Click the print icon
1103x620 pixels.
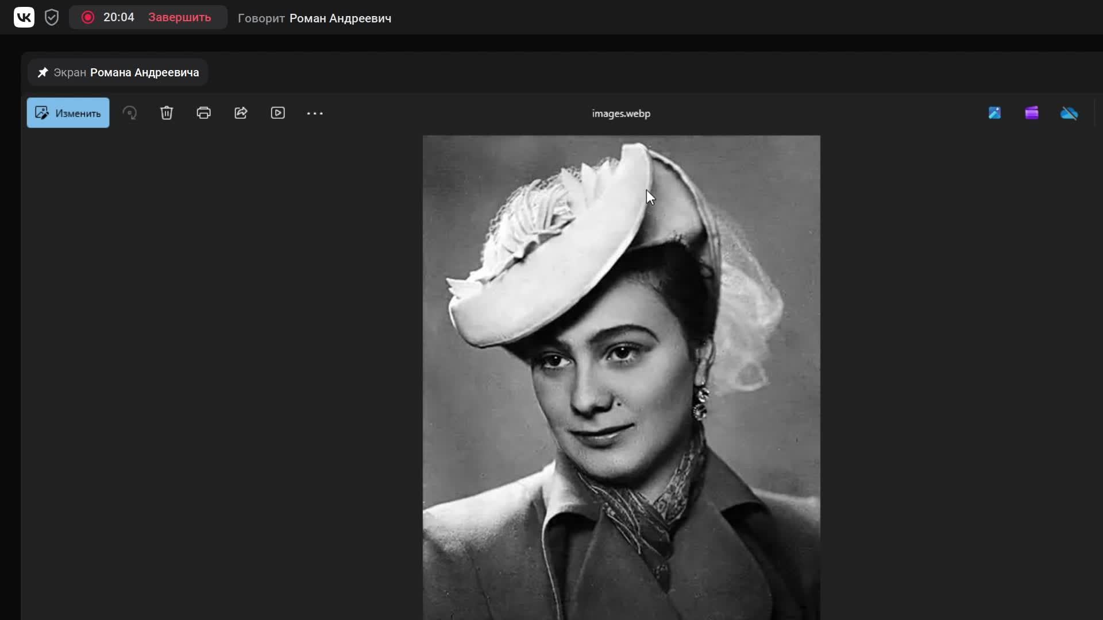click(x=203, y=113)
